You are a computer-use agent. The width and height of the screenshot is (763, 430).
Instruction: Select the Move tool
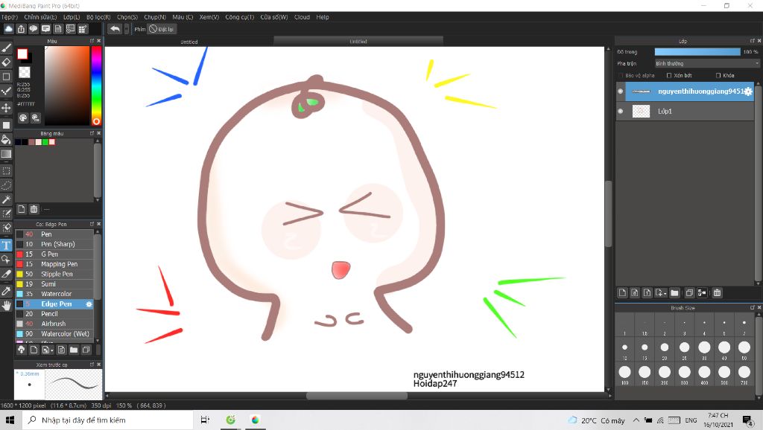[6, 107]
